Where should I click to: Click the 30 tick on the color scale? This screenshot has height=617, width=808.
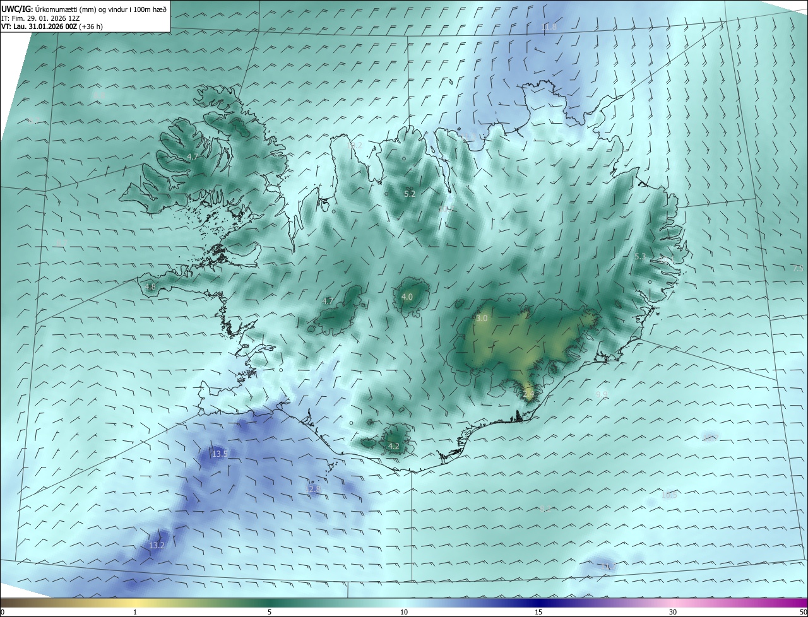tap(673, 612)
